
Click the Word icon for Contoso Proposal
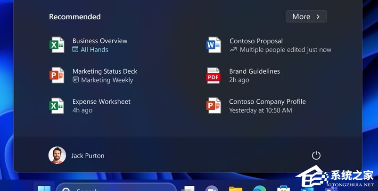214,45
